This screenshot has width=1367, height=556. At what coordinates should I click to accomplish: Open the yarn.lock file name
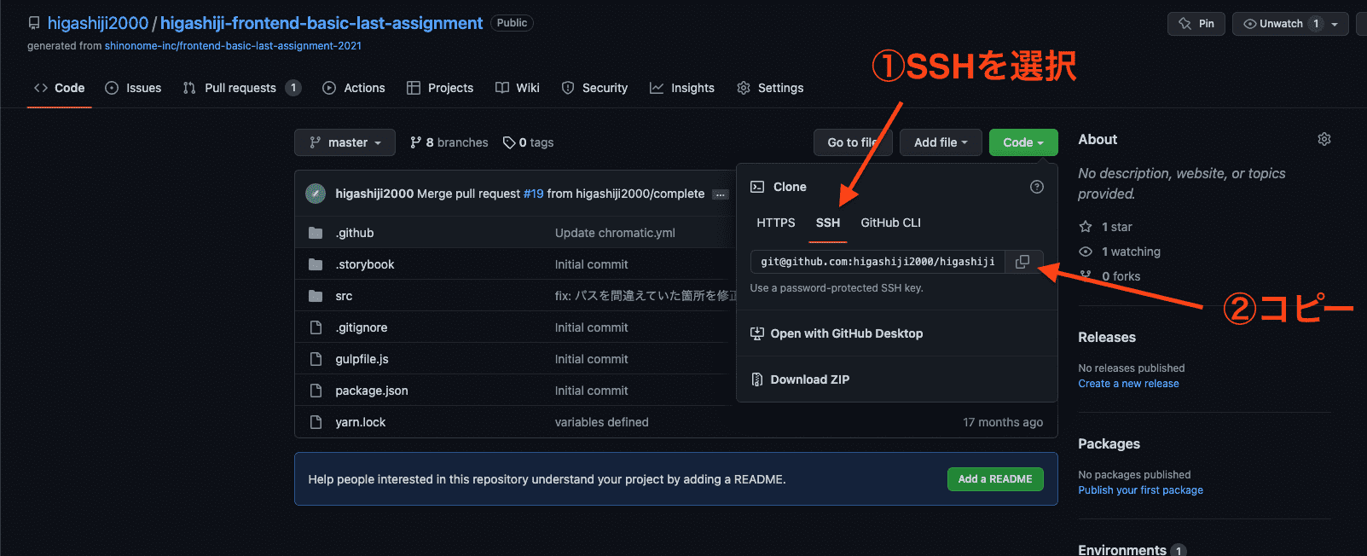point(361,422)
